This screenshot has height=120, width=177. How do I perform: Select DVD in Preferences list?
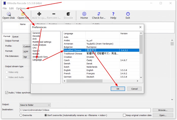[34, 39]
